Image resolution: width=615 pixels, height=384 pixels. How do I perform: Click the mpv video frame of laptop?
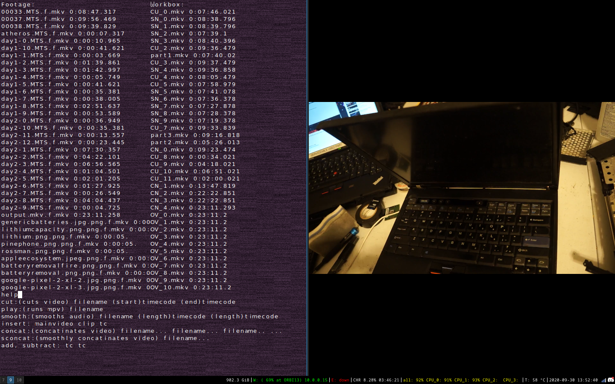pyautogui.click(x=462, y=188)
